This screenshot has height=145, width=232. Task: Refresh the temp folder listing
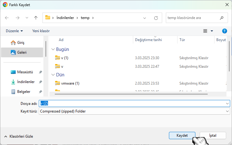point(156,18)
